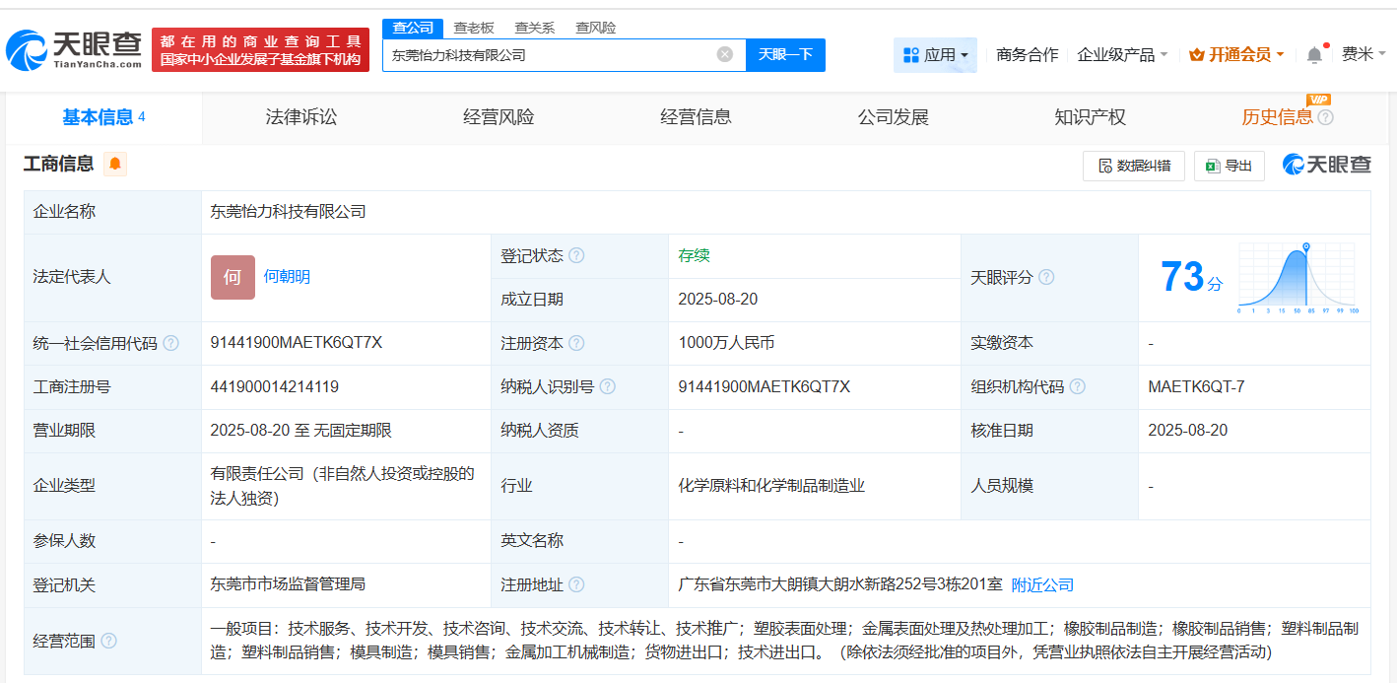
Task: Click the 天眼一下 search button
Action: click(x=785, y=54)
